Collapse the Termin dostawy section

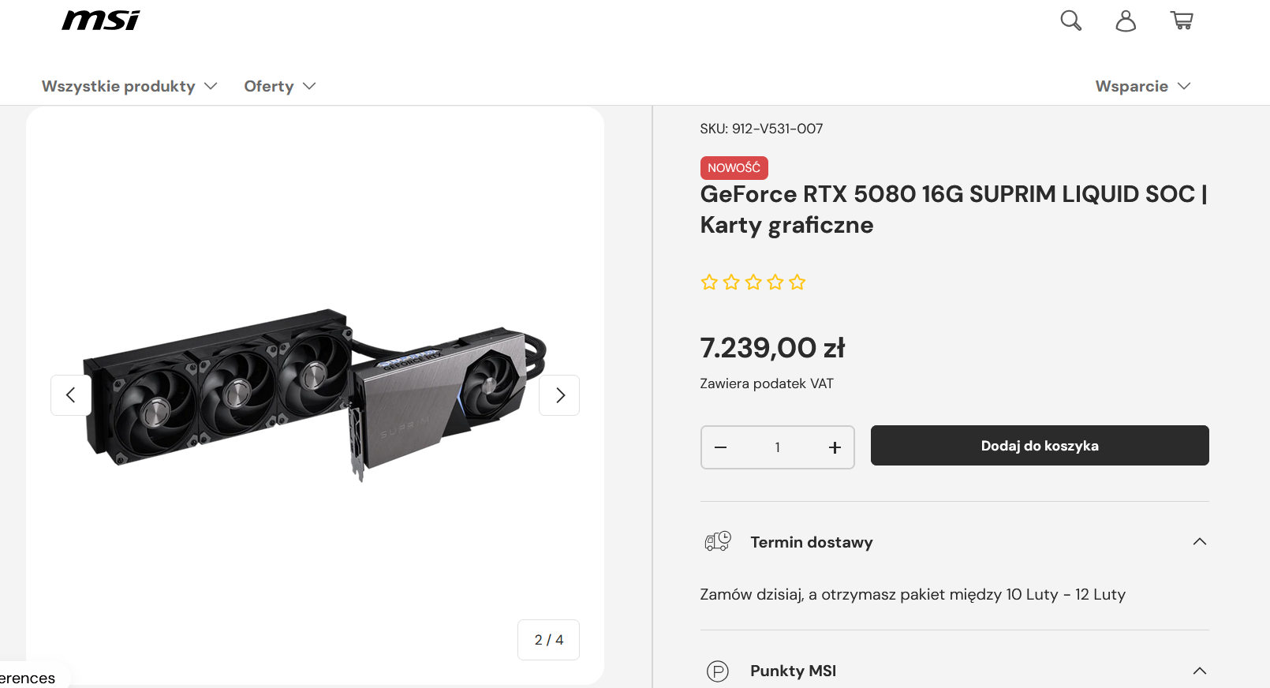tap(1199, 542)
